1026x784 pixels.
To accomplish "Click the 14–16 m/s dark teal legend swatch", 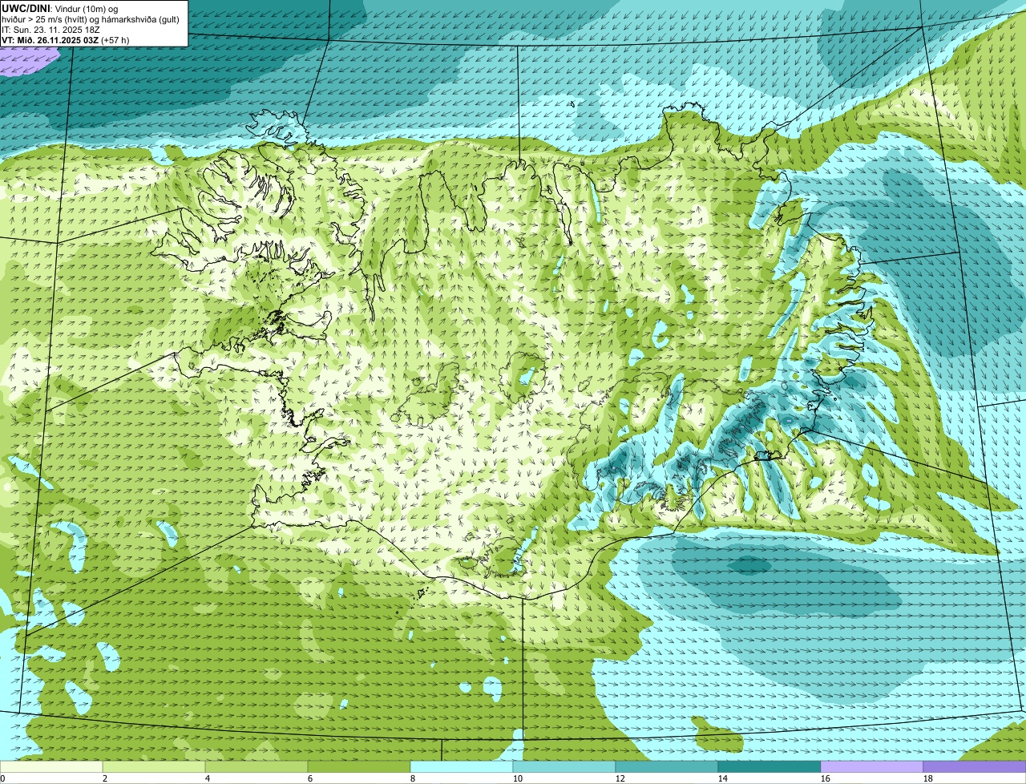I will click(769, 766).
